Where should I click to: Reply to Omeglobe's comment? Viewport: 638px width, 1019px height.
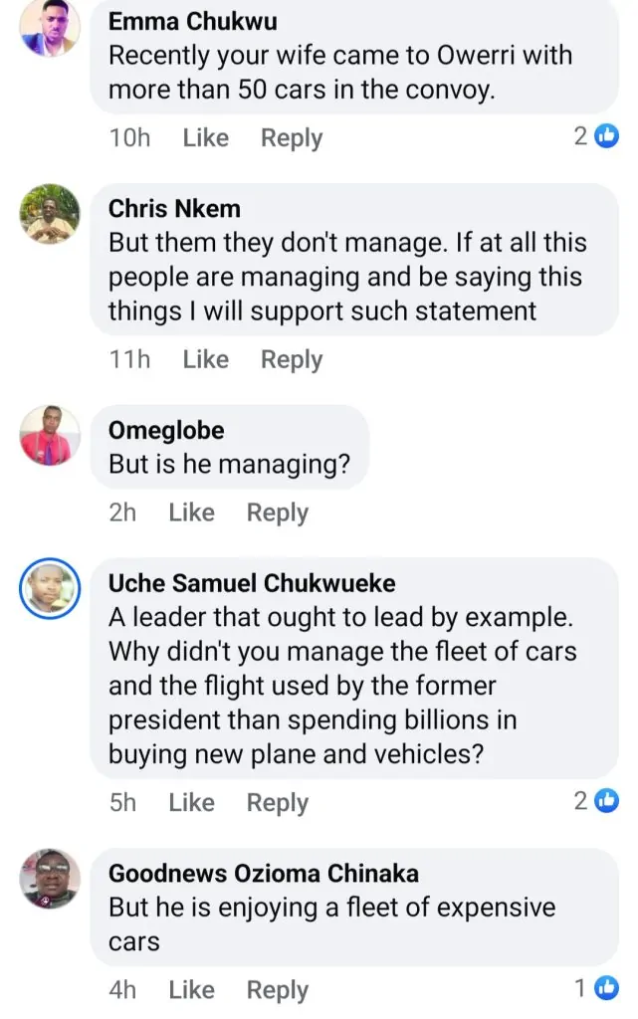278,512
